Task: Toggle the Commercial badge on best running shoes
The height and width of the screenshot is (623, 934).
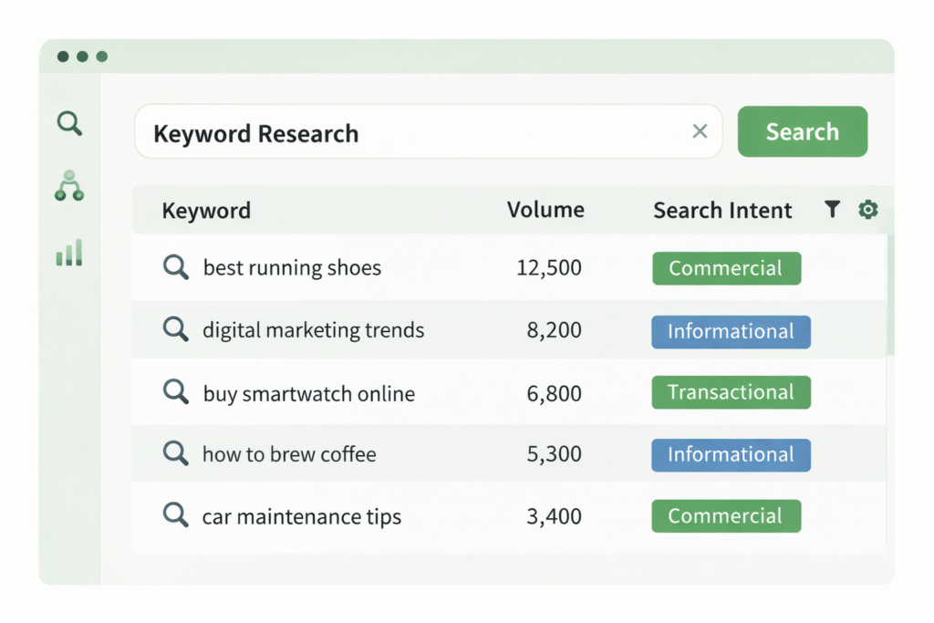Action: [x=726, y=268]
